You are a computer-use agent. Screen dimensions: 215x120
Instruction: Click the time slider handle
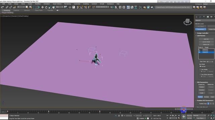tap(183, 109)
